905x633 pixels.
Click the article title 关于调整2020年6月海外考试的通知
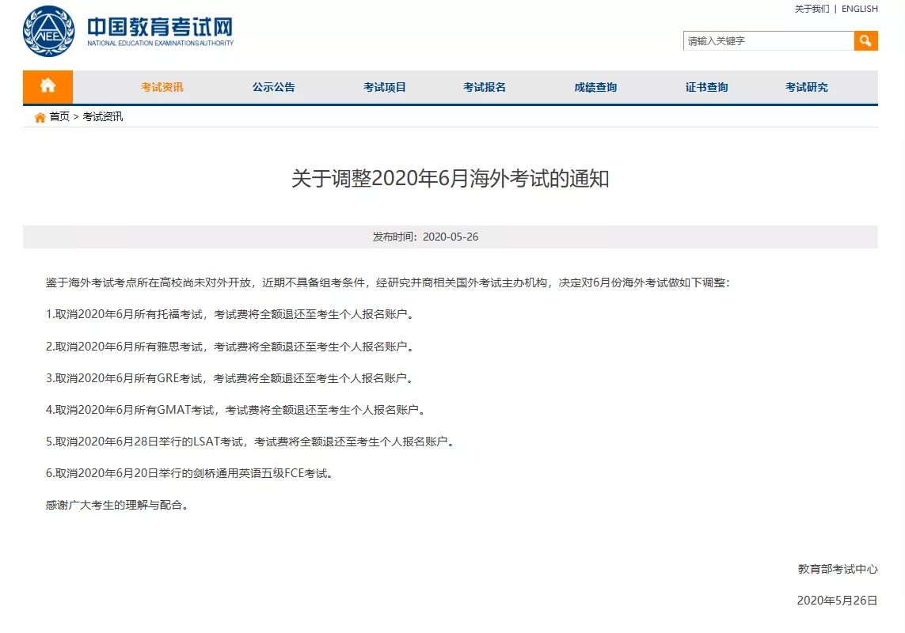451,178
